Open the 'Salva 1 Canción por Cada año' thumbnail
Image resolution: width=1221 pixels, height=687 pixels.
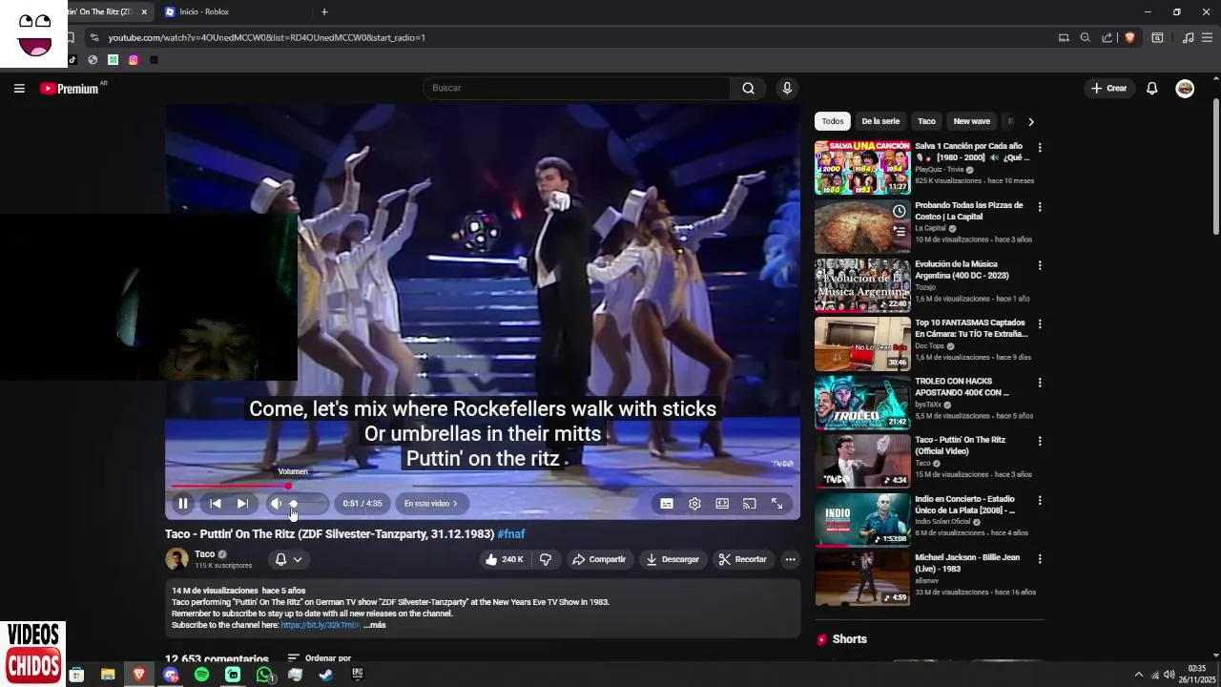pos(862,168)
